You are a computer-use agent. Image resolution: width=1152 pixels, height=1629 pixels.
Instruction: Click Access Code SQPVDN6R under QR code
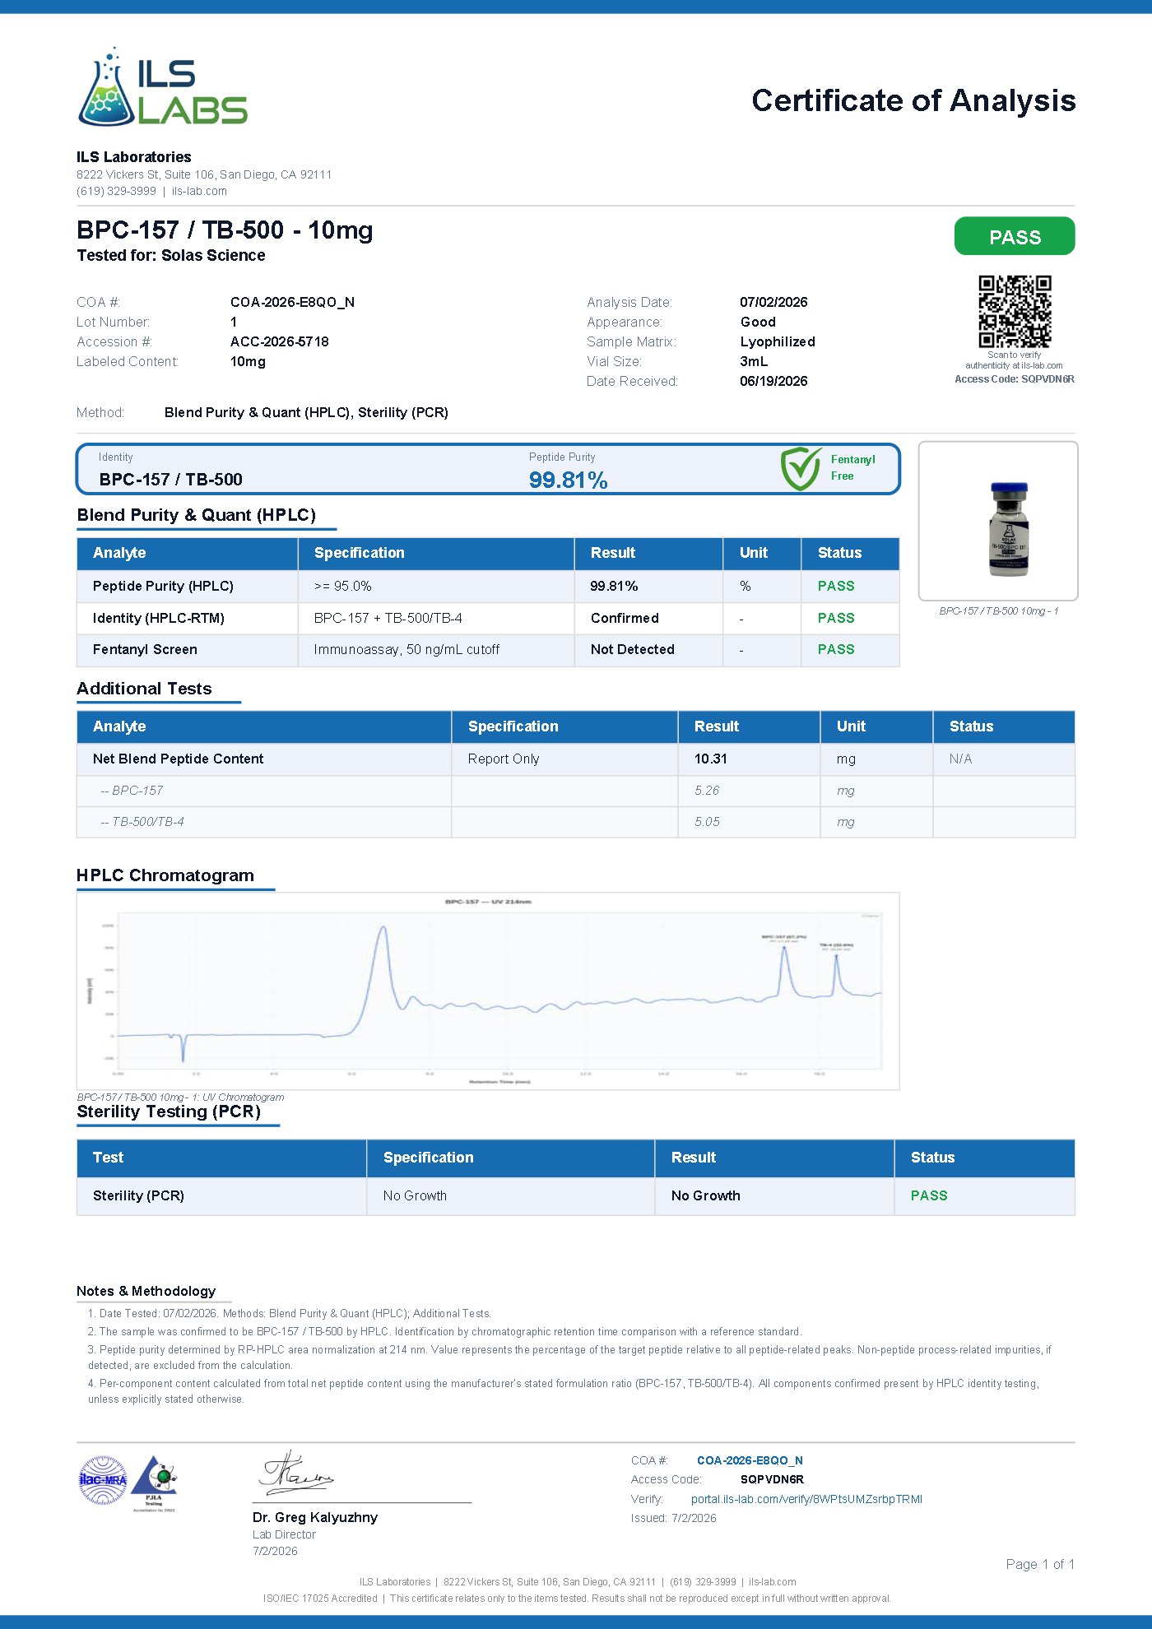pos(1015,379)
